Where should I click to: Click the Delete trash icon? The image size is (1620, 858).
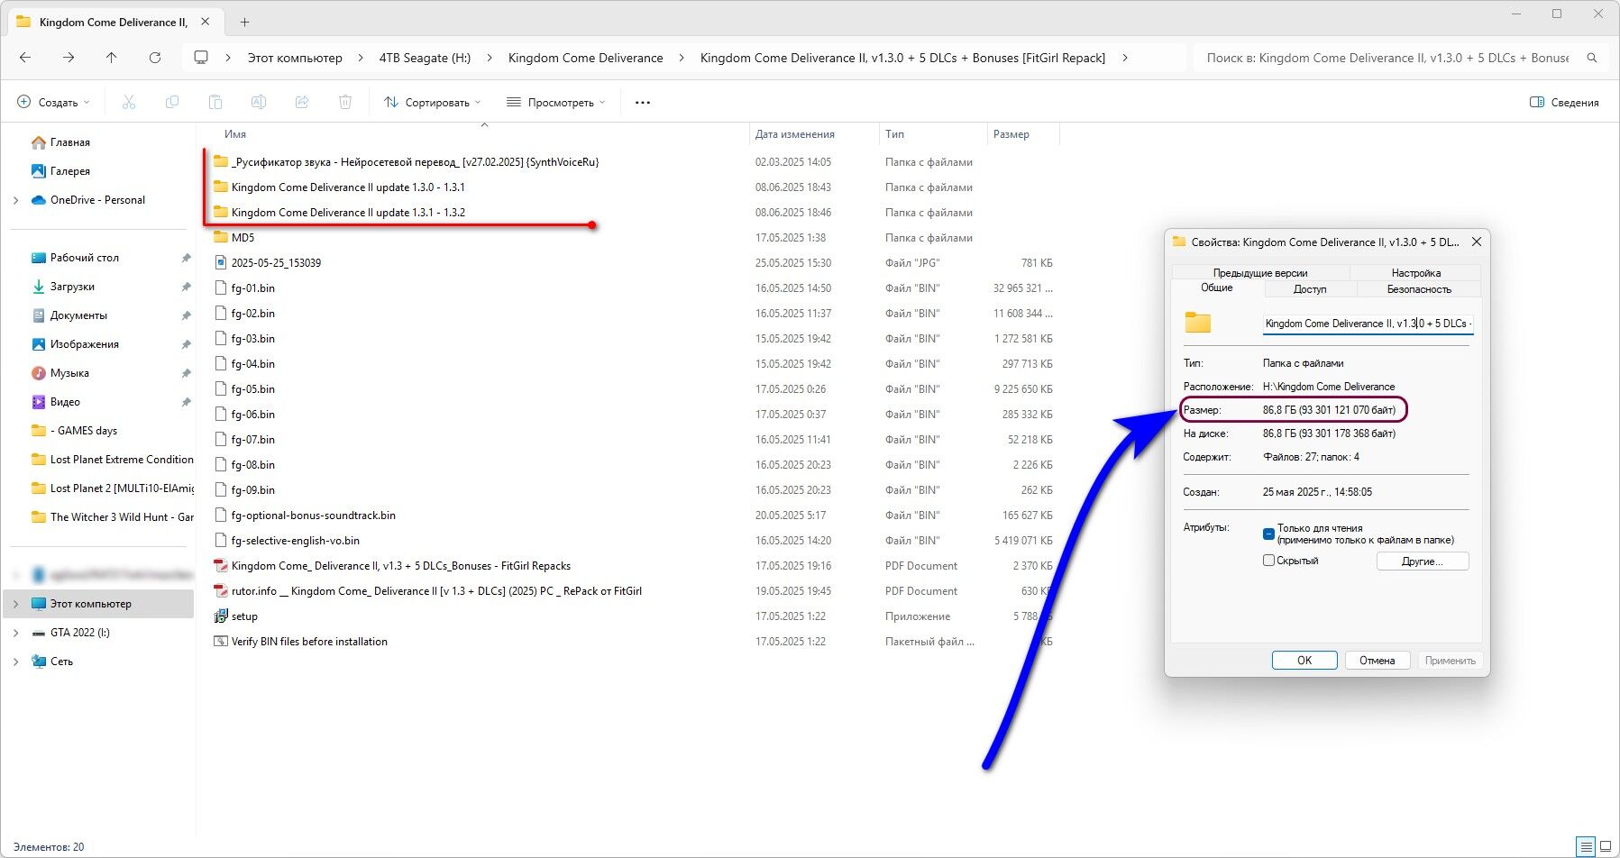pos(345,103)
